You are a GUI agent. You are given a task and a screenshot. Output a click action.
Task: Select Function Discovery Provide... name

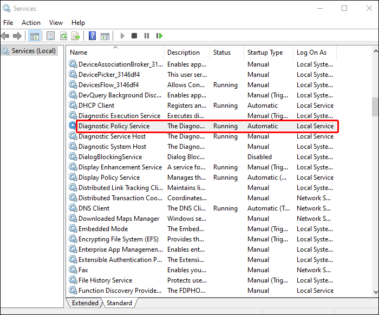point(120,291)
